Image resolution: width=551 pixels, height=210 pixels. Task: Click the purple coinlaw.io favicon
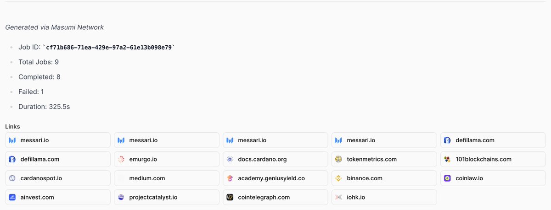pos(448,178)
